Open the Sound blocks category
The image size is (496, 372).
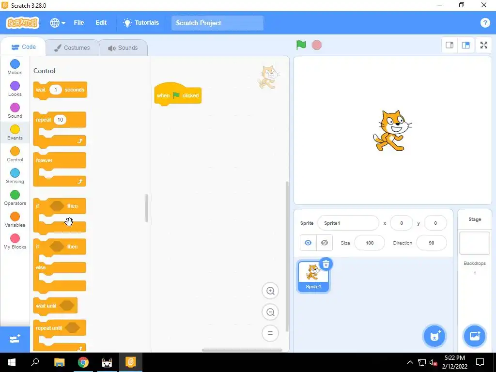tap(15, 110)
